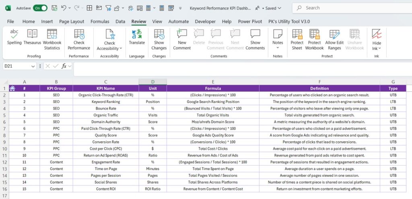This screenshot has height=199, width=412.
Task: Open the Thesaurus
Action: [x=32, y=37]
